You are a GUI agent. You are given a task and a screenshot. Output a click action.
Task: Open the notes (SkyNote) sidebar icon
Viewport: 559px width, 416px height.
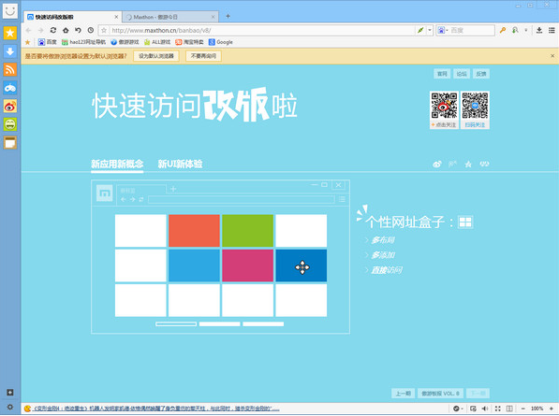10,142
